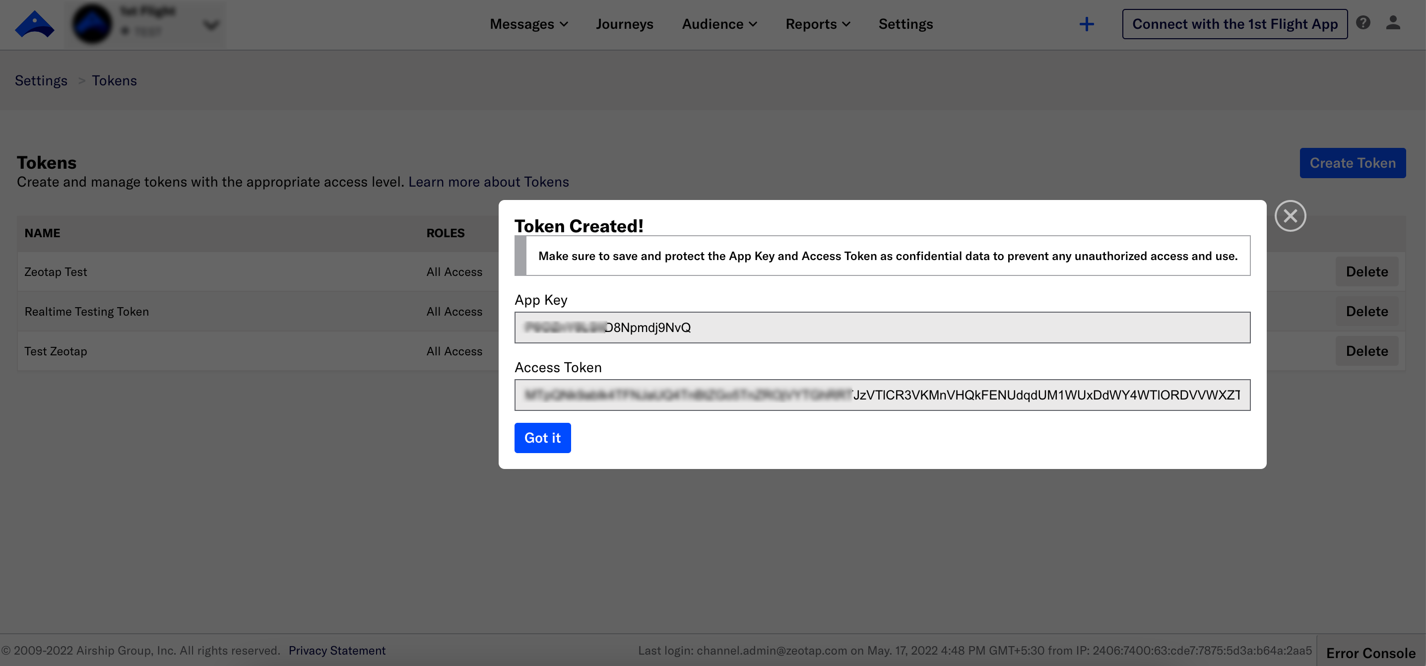
Task: Open the user account profile icon
Action: 1393,23
